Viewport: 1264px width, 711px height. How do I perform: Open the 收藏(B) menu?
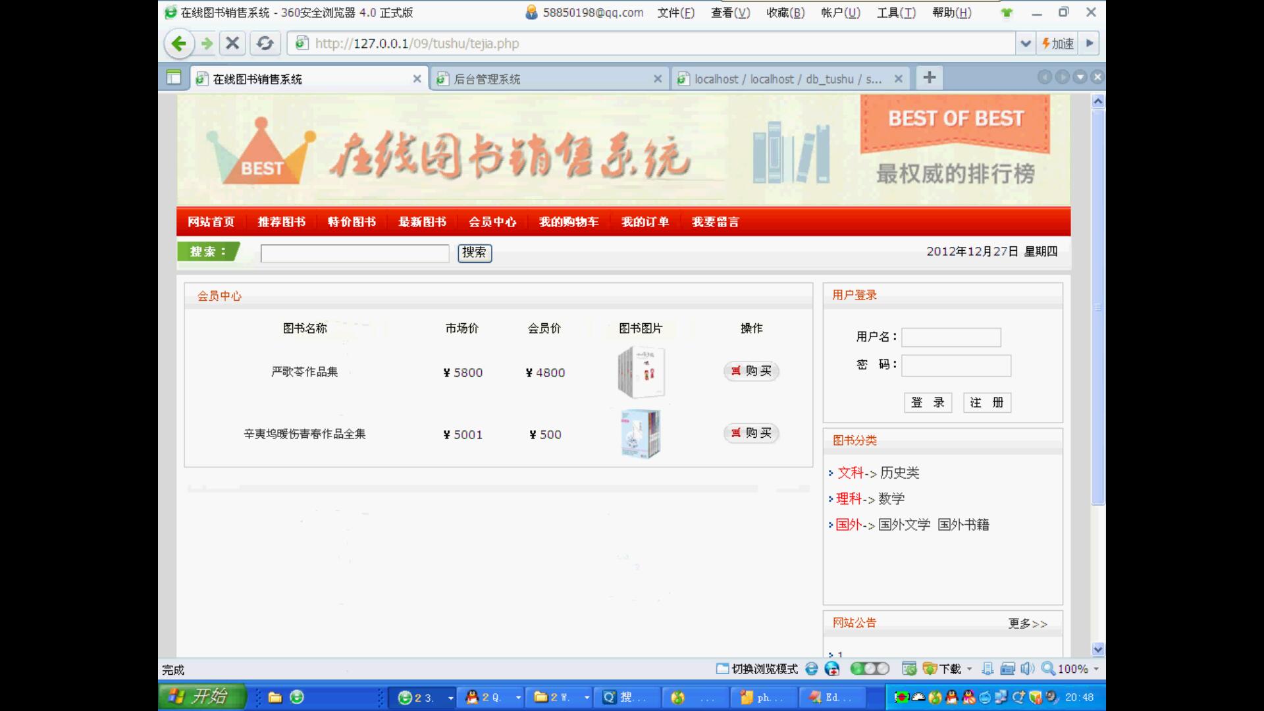pos(785,13)
